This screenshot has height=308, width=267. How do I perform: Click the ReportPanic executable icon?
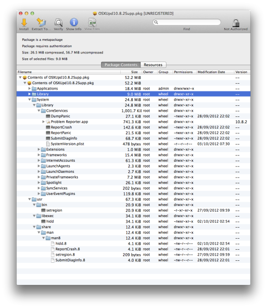click(x=48, y=133)
